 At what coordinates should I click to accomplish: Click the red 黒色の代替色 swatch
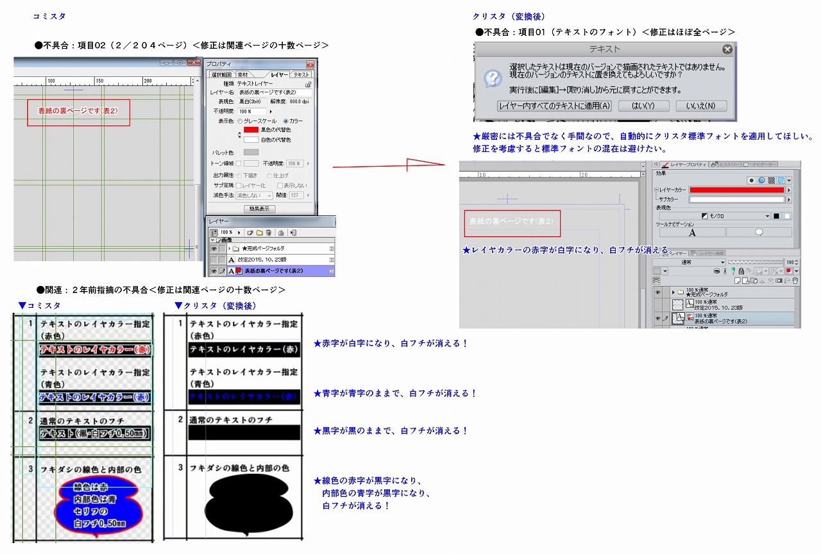click(x=251, y=130)
